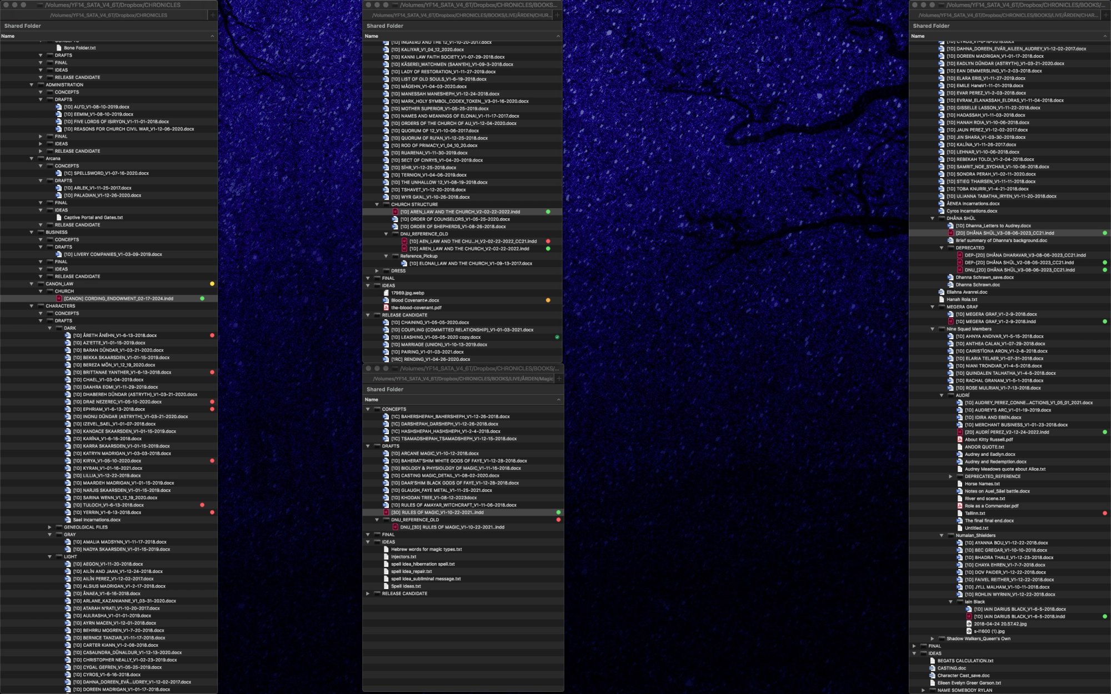This screenshot has height=694, width=1111.
Task: Expand the GENEOLGICAL FILES folder
Action: click(x=49, y=527)
